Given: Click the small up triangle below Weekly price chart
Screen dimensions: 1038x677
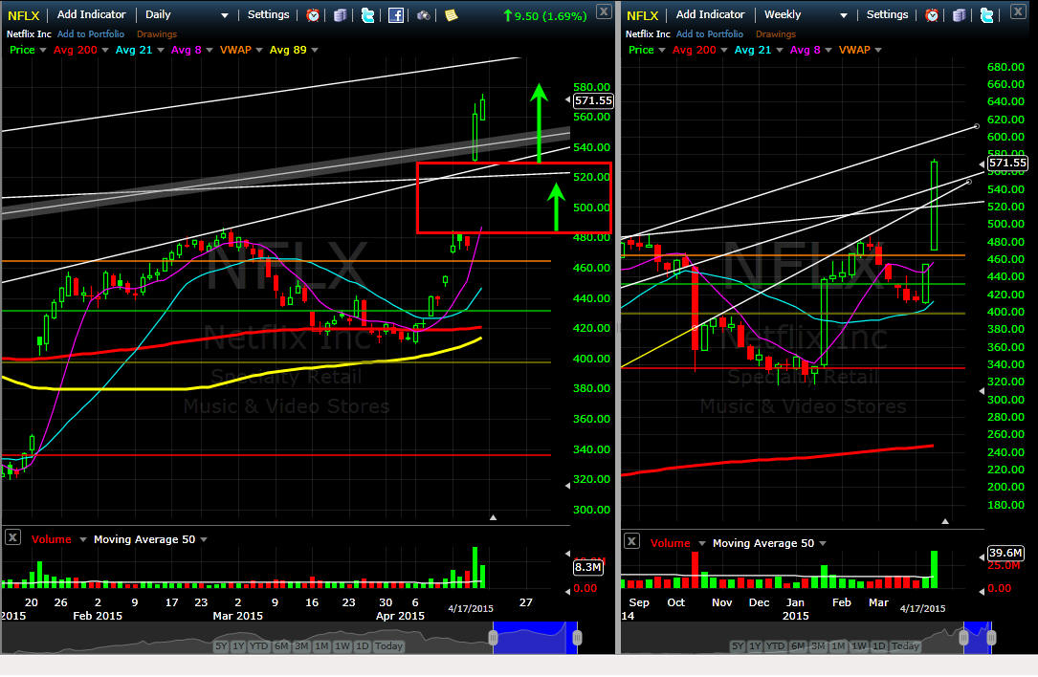Looking at the screenshot, I should tap(945, 521).
